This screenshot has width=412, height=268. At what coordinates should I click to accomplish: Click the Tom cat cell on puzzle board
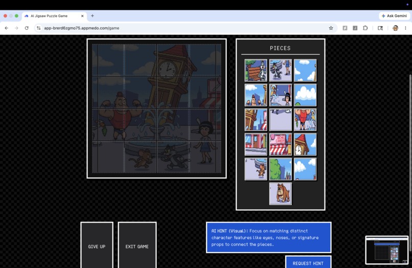(173, 157)
